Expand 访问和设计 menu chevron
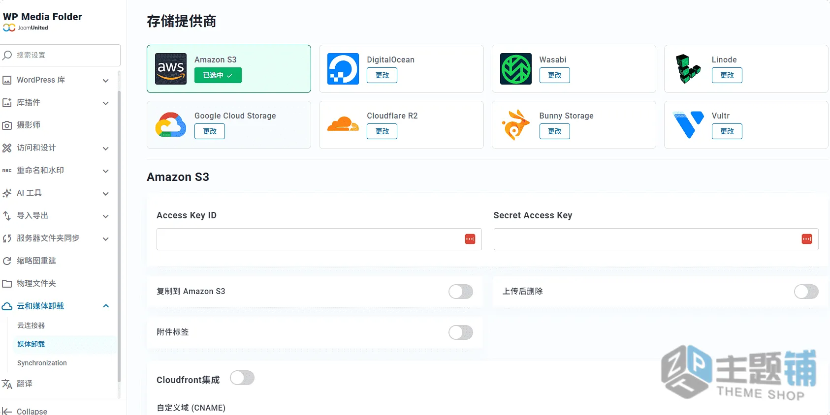 [106, 148]
